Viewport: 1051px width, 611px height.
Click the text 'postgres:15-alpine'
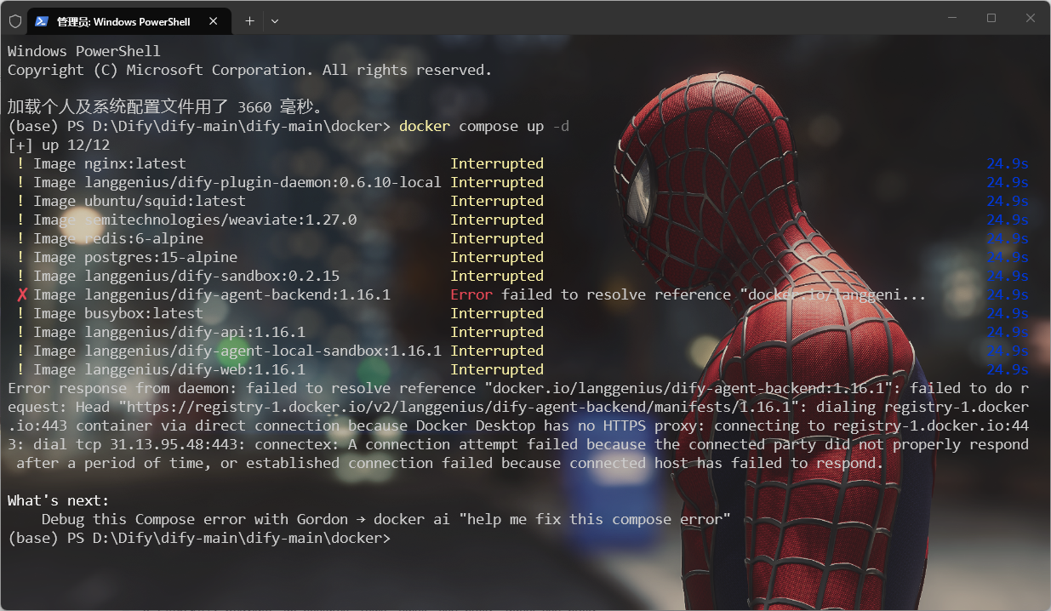(x=161, y=257)
